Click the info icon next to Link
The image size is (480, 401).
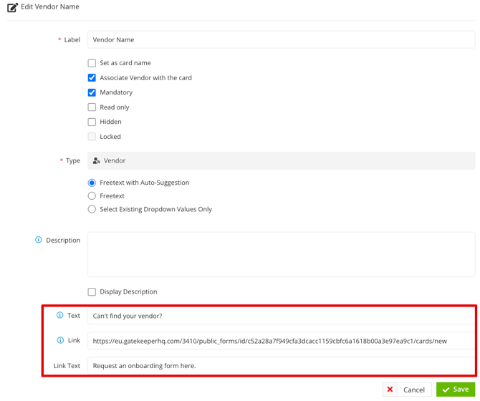pos(60,340)
